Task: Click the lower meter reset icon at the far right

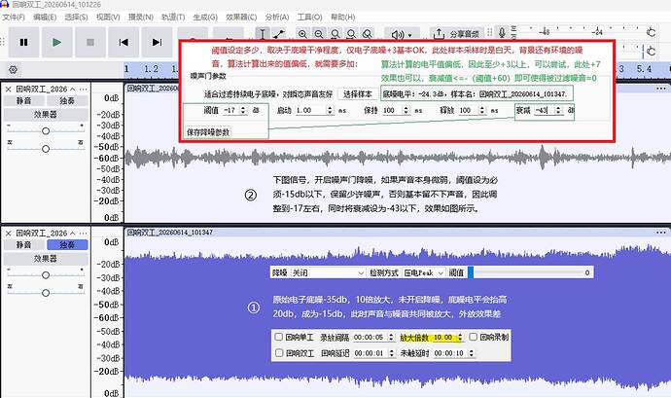Action: pyautogui.click(x=651, y=51)
